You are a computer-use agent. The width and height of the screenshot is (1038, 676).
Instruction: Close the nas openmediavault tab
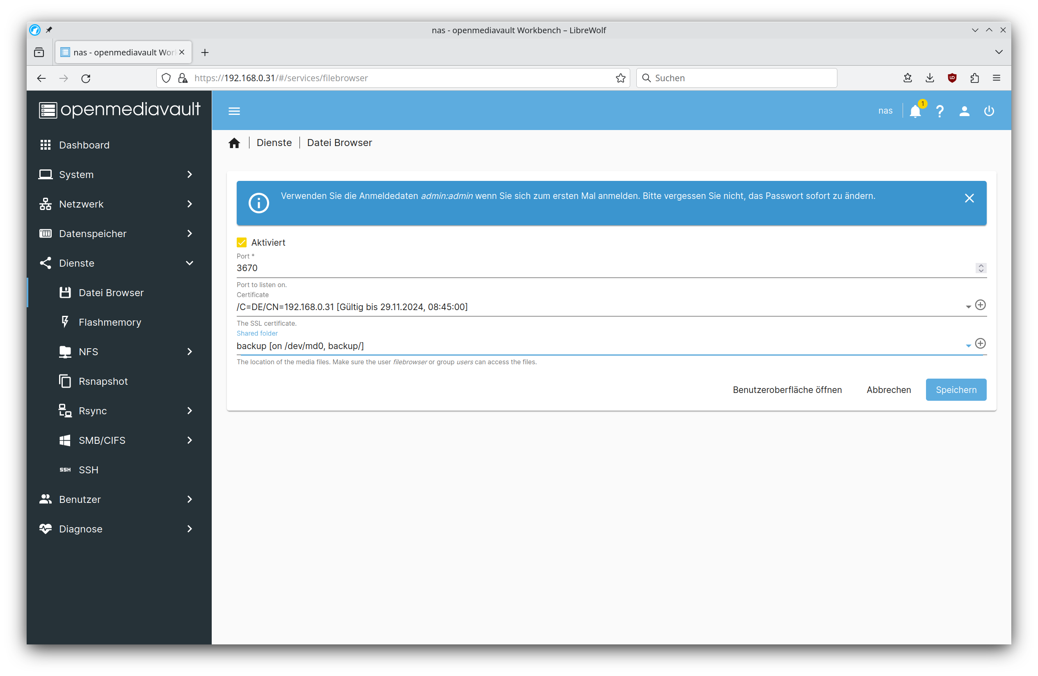click(x=181, y=53)
